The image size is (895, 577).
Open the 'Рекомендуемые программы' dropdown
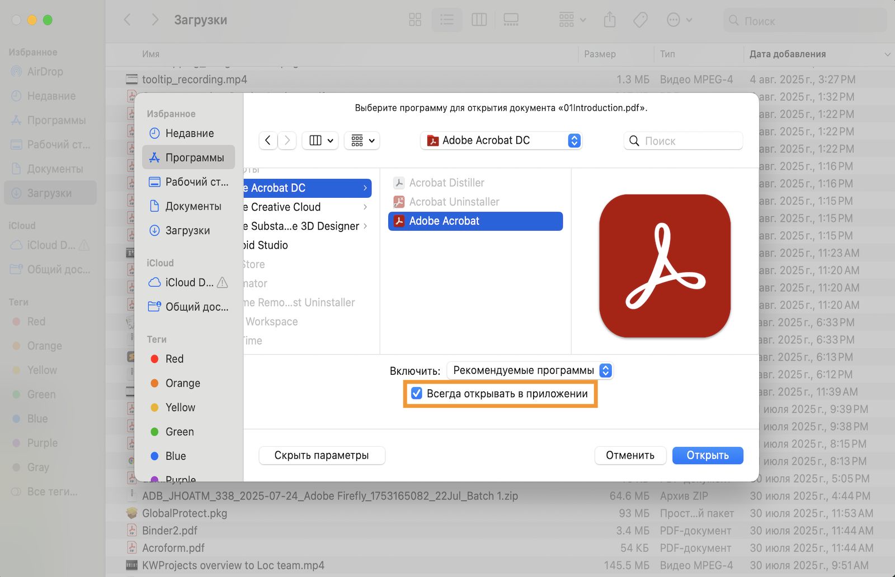(530, 370)
